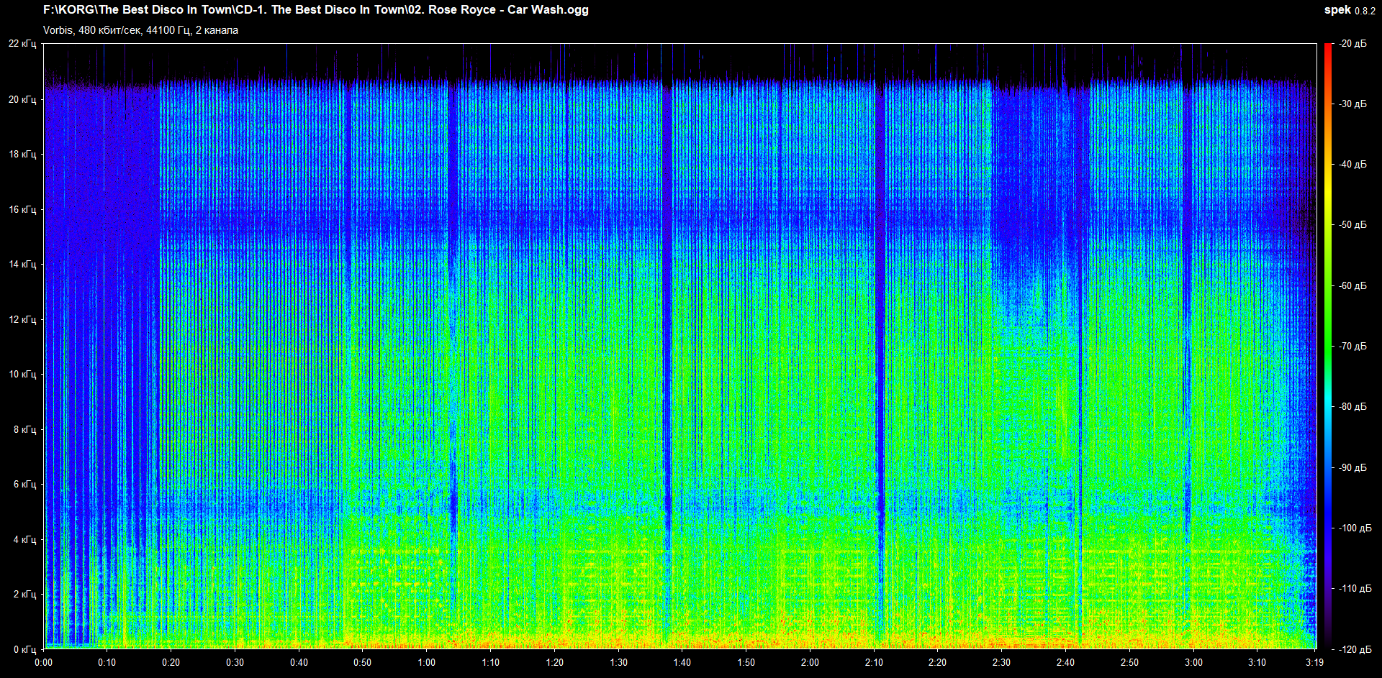Image resolution: width=1382 pixels, height=678 pixels.
Task: Click the 1:10 time axis label
Action: pyautogui.click(x=491, y=662)
